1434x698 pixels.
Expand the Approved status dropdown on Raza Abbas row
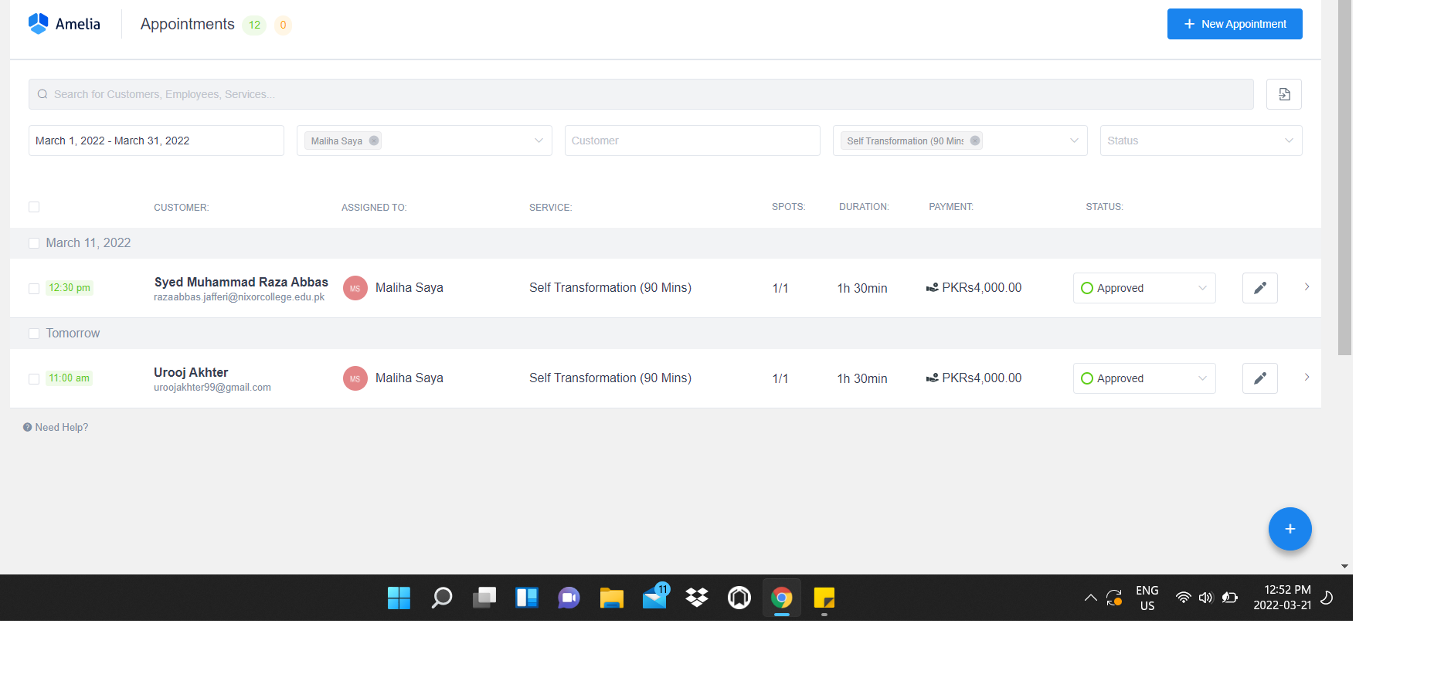(1202, 287)
